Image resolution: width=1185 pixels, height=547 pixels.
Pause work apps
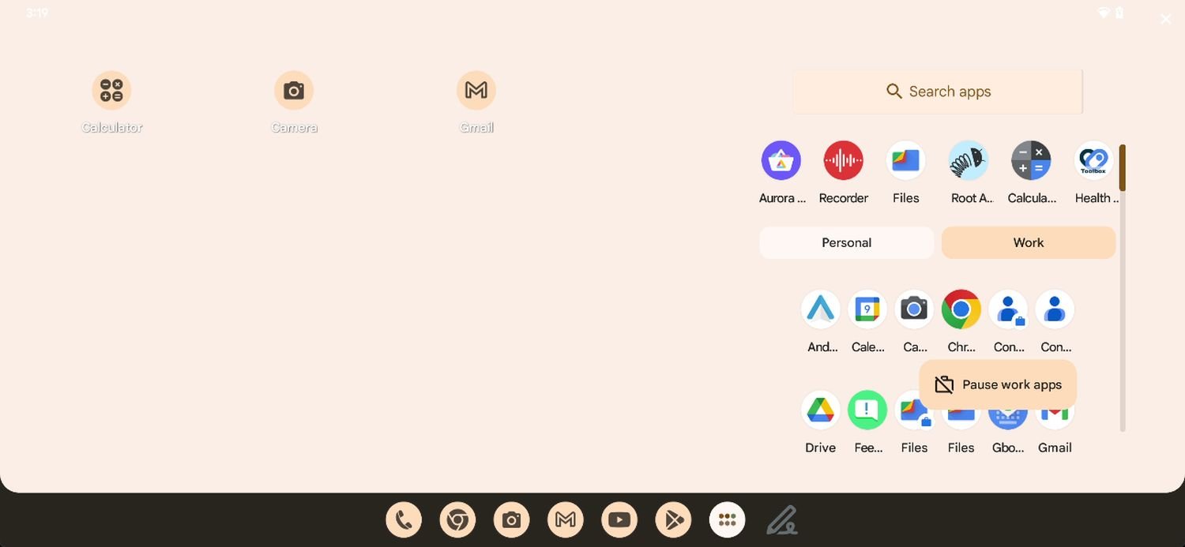pos(998,385)
